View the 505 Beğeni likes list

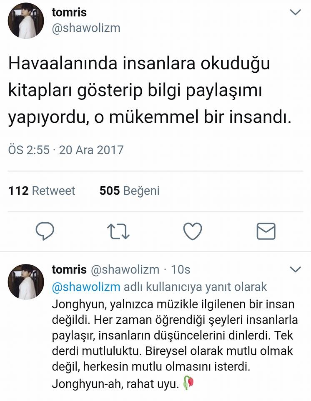coord(130,191)
